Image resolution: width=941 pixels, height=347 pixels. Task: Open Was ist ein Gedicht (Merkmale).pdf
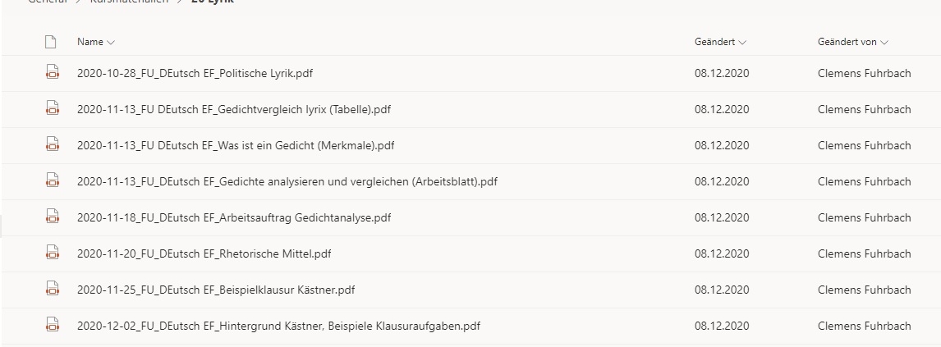tap(235, 145)
